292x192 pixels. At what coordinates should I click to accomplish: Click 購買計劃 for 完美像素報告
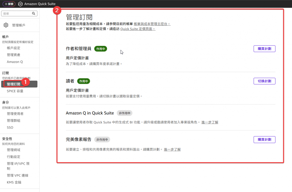pos(264,140)
